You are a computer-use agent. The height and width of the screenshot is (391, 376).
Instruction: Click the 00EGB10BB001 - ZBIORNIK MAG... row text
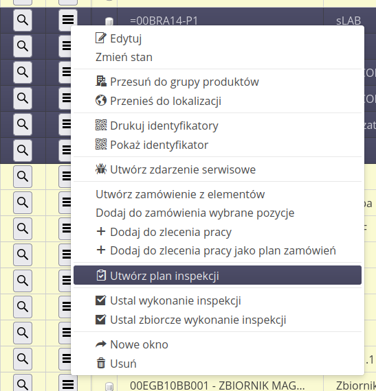217,386
